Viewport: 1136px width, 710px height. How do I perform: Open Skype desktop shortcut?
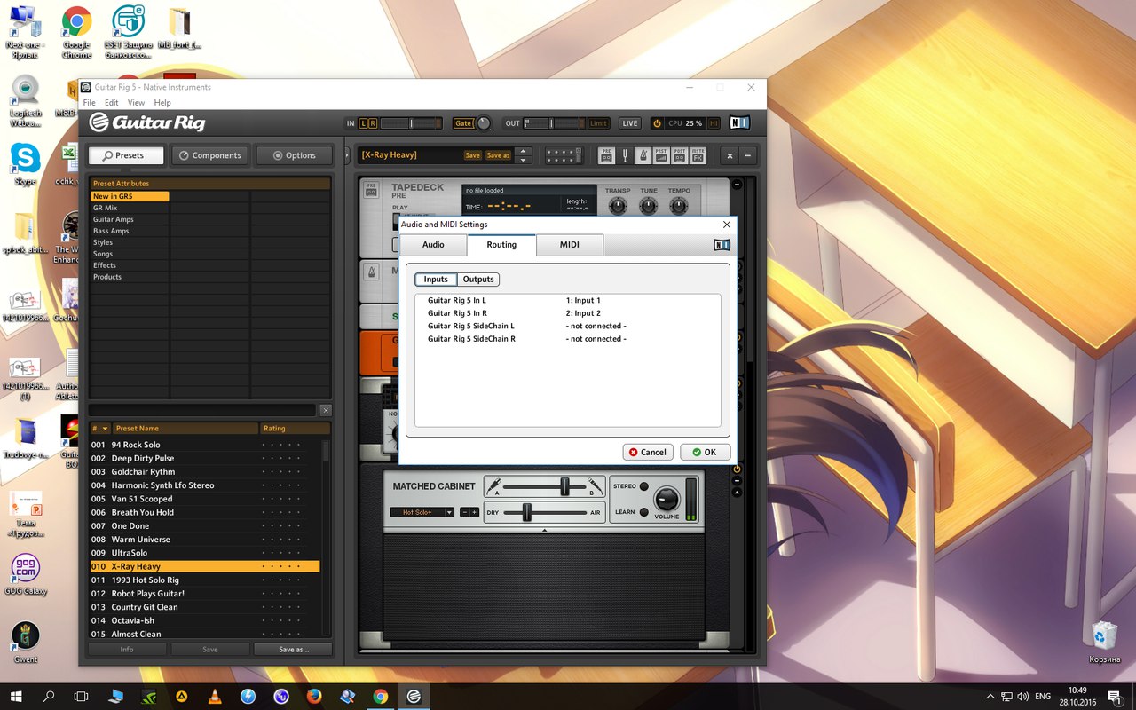click(x=25, y=165)
